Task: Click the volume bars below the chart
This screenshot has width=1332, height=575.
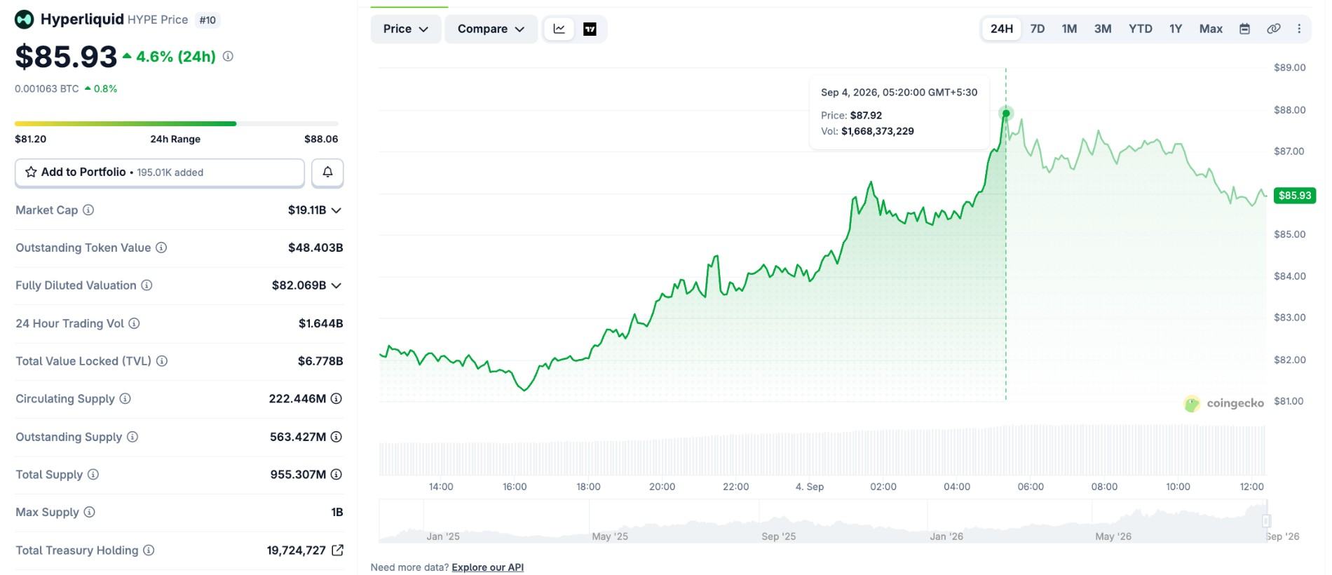Action: pos(823,450)
